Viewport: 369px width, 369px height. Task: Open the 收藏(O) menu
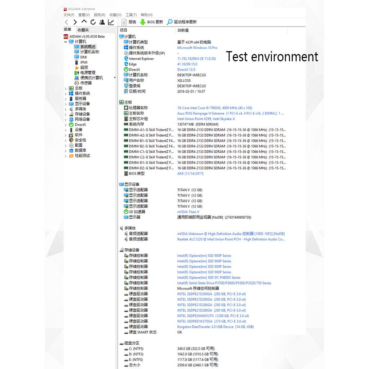click(115, 15)
